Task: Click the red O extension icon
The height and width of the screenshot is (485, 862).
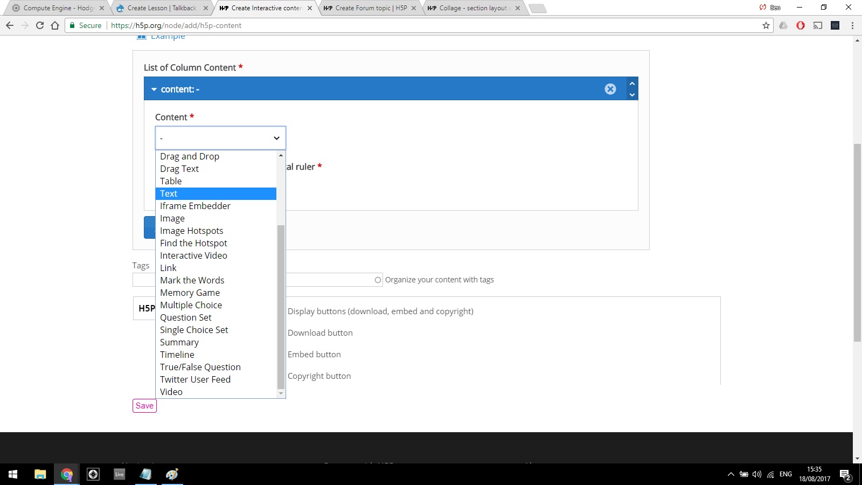Action: [x=801, y=25]
